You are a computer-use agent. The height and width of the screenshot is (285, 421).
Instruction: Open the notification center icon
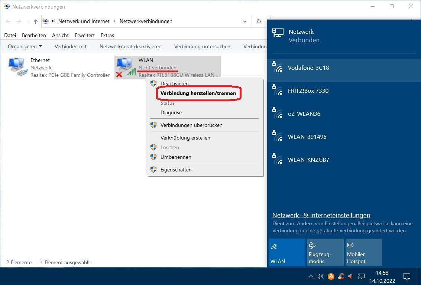[407, 276]
